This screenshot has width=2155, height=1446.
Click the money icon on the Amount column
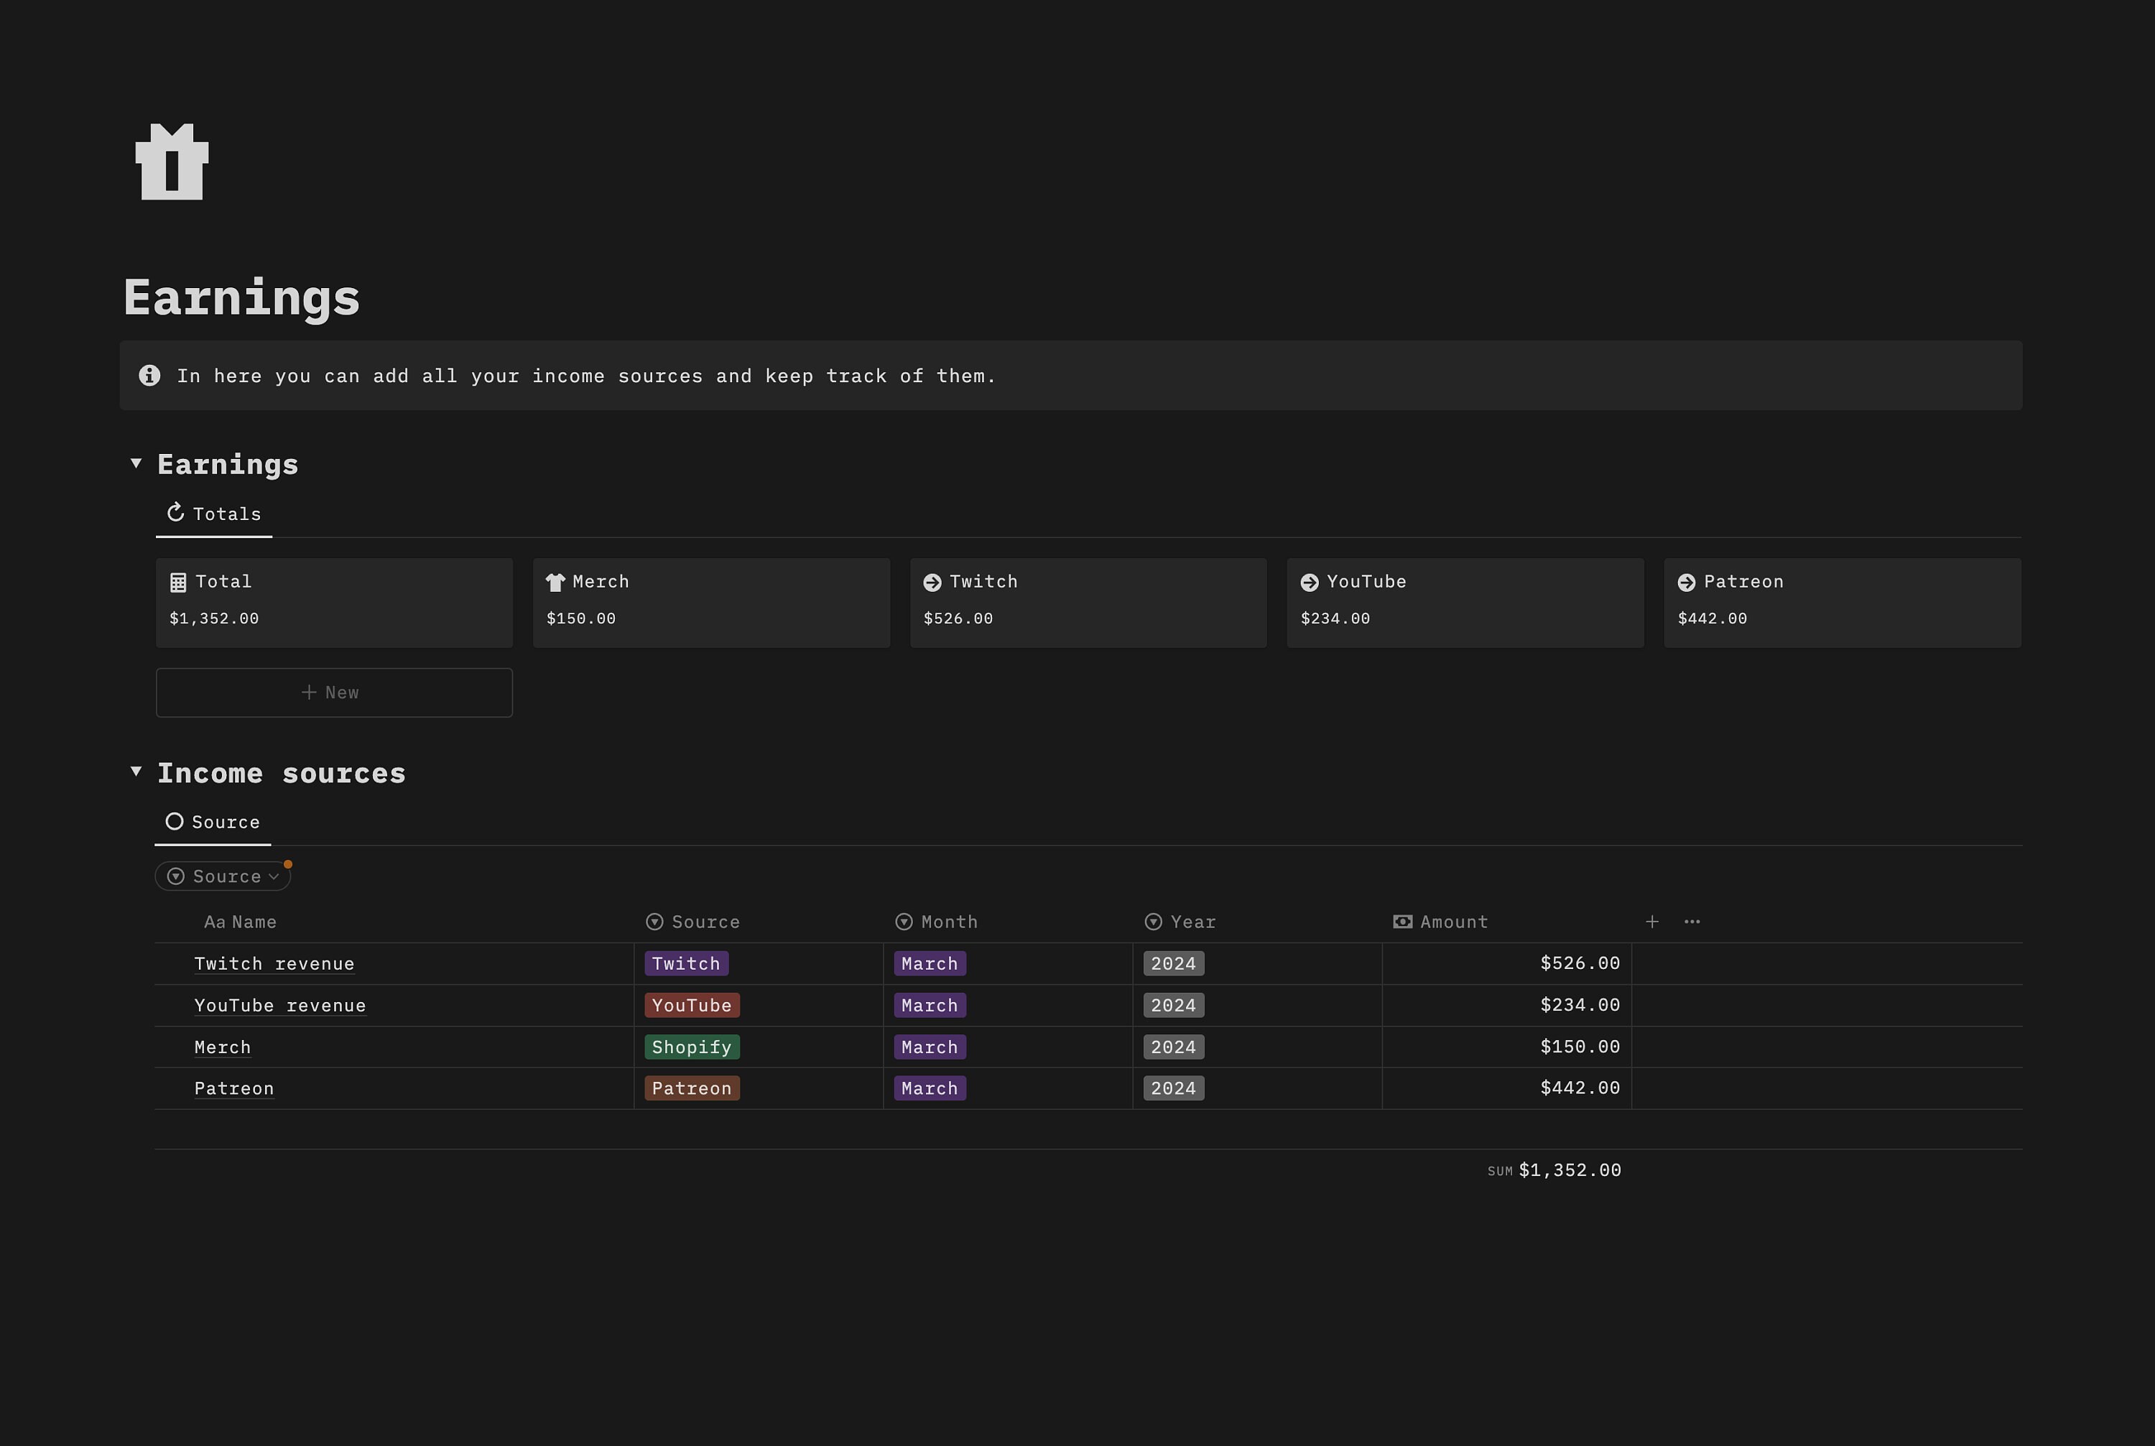coord(1401,922)
